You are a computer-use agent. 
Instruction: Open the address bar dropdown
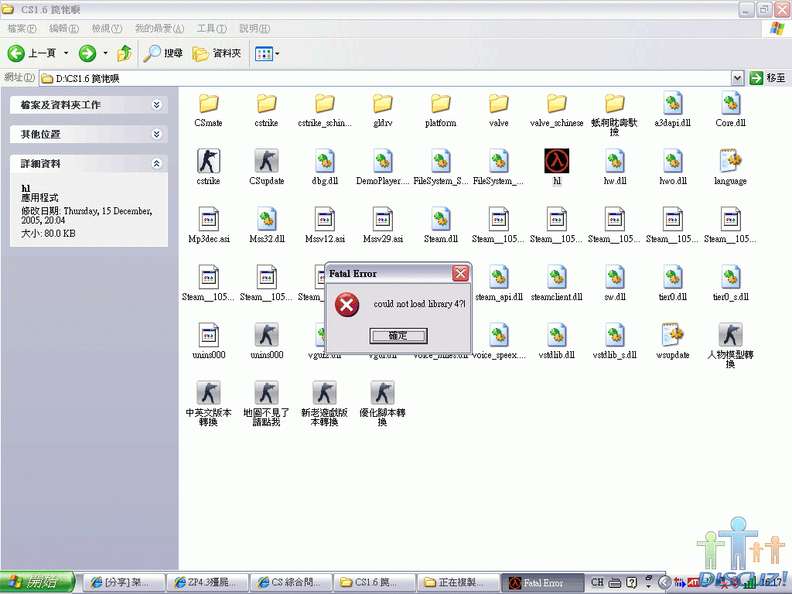click(737, 78)
